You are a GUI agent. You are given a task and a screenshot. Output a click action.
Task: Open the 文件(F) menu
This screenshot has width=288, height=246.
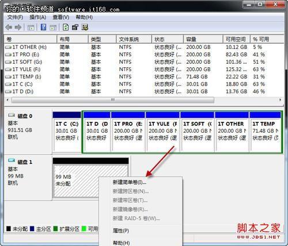click(15, 17)
